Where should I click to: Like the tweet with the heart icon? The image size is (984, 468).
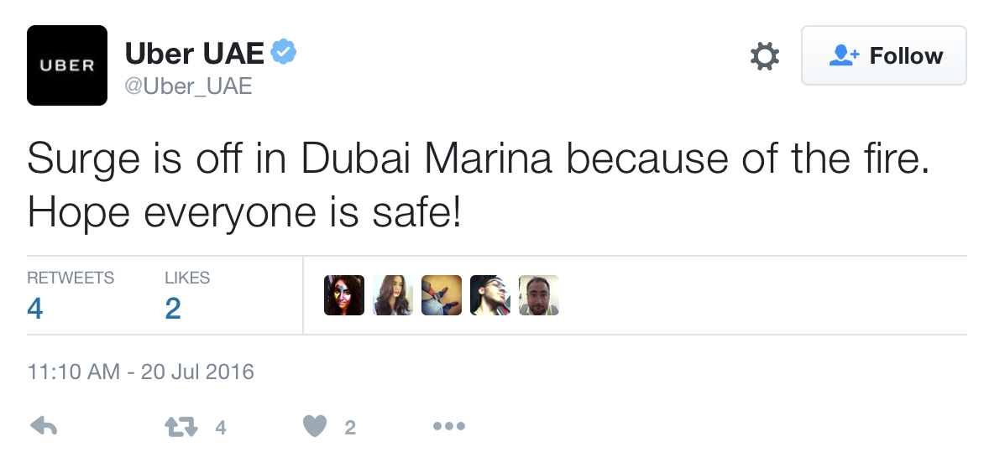(314, 427)
